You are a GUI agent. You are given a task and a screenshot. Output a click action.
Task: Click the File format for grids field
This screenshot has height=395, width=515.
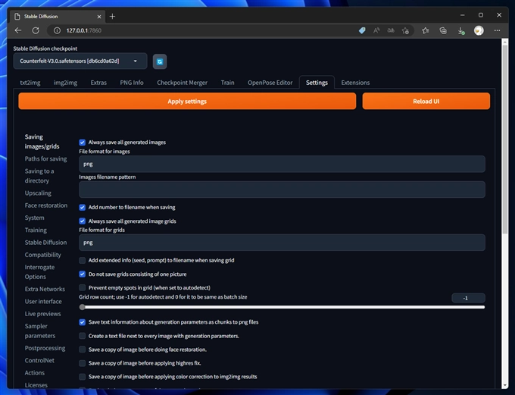(282, 243)
